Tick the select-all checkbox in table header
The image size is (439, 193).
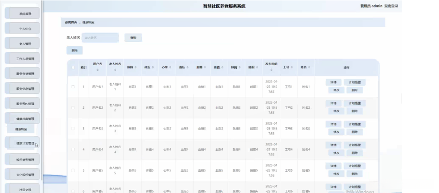[x=73, y=68]
